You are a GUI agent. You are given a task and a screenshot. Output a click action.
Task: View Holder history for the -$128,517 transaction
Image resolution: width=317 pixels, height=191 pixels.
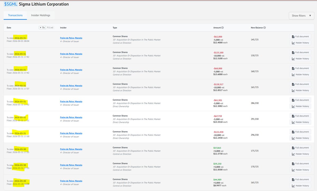click(300, 90)
